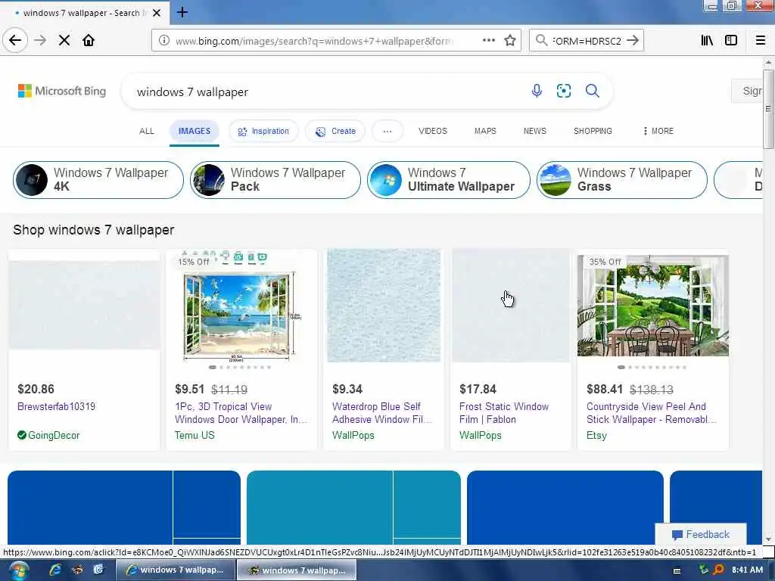This screenshot has width=775, height=581.
Task: Click the taskbar clock showing 8:41 AM
Action: (x=747, y=570)
